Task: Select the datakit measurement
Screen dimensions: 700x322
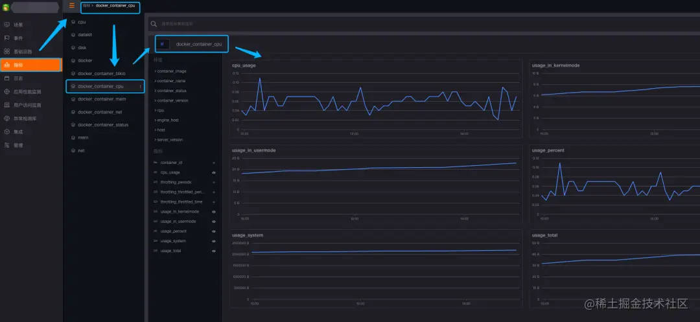Action: (x=85, y=35)
